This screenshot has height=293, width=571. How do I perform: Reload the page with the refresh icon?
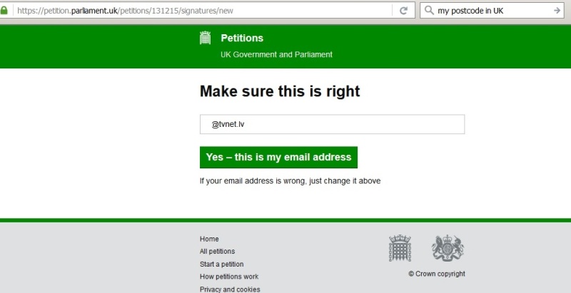403,11
